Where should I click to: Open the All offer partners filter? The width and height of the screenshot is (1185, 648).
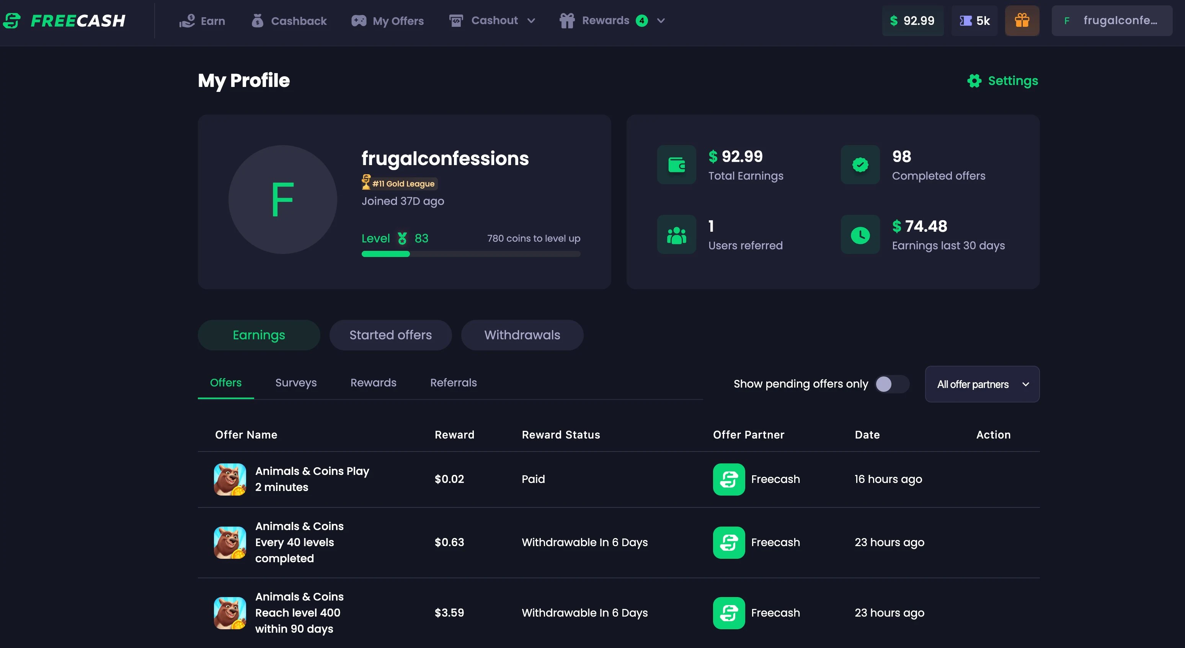click(x=982, y=384)
